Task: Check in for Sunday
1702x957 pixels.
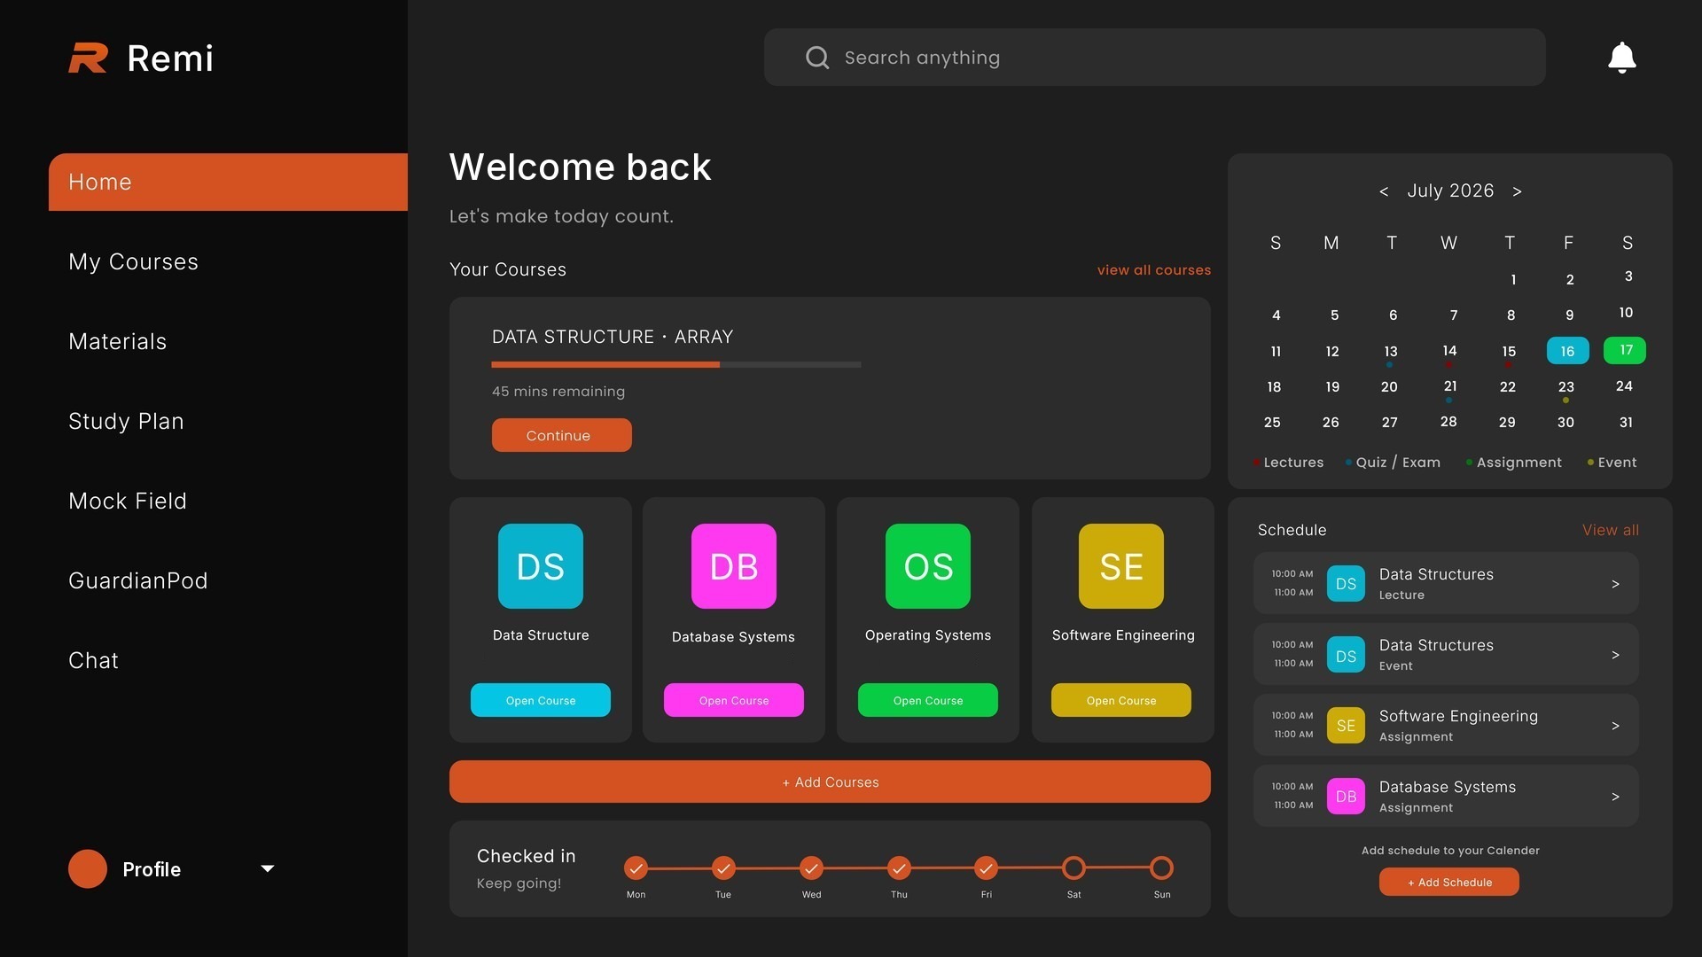Action: [1161, 868]
